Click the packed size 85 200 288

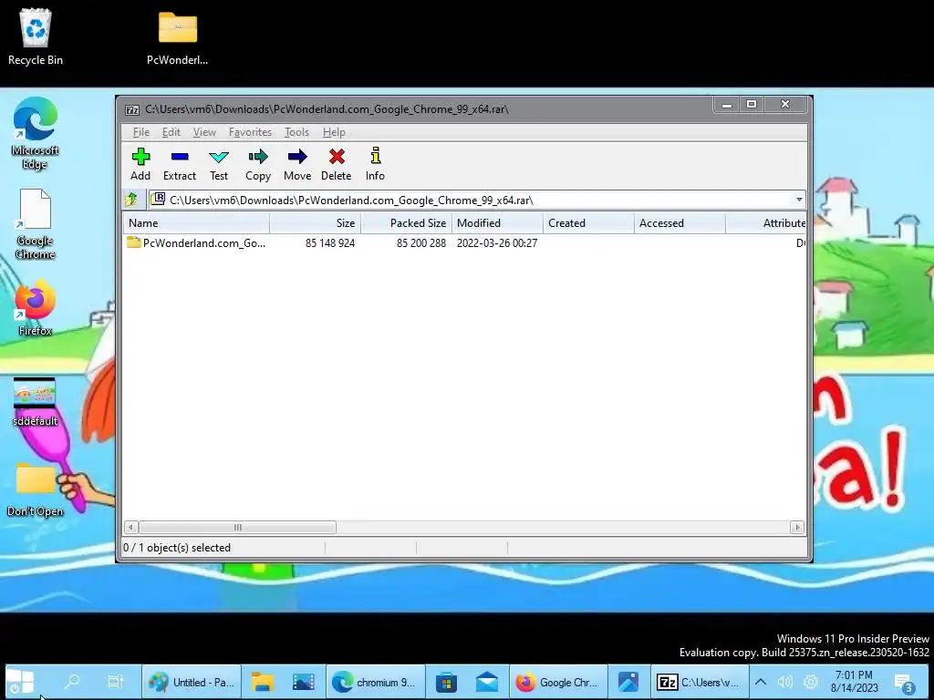click(421, 242)
